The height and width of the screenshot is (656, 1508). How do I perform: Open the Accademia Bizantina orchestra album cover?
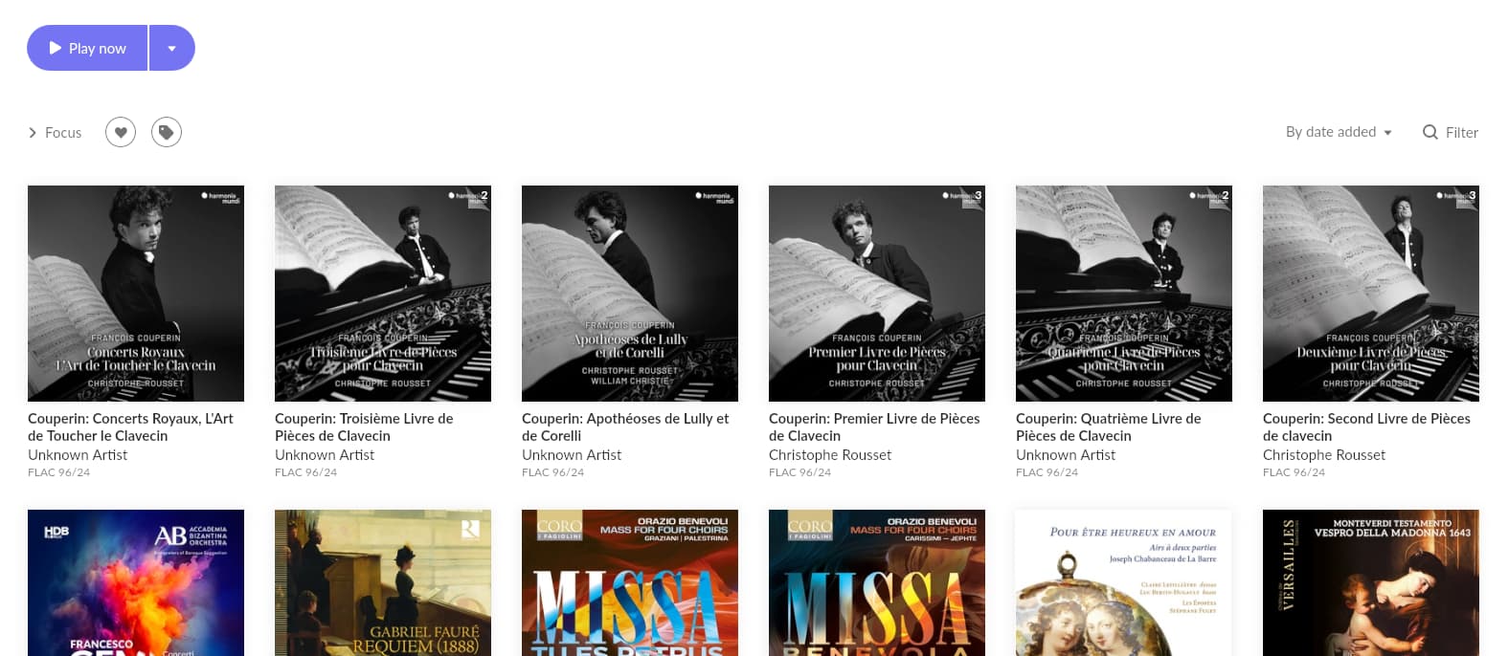tap(136, 582)
